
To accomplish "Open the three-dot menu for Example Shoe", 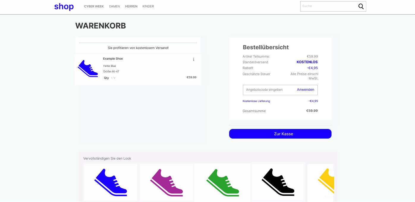I will point(194,59).
